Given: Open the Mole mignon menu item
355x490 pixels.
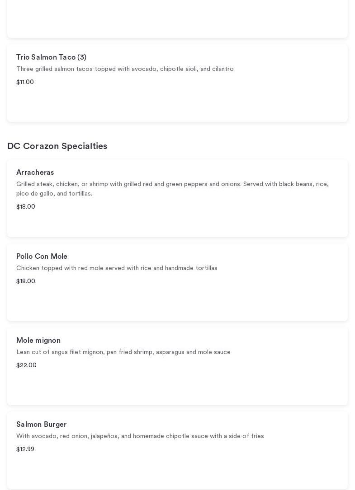Looking at the screenshot, I should point(38,341).
